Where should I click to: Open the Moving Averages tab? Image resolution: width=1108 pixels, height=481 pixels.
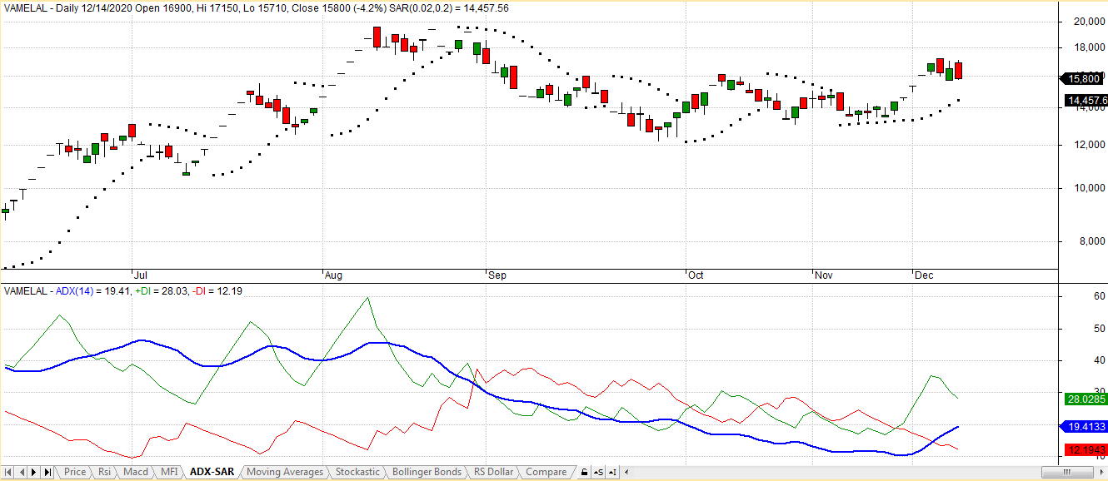coord(285,472)
